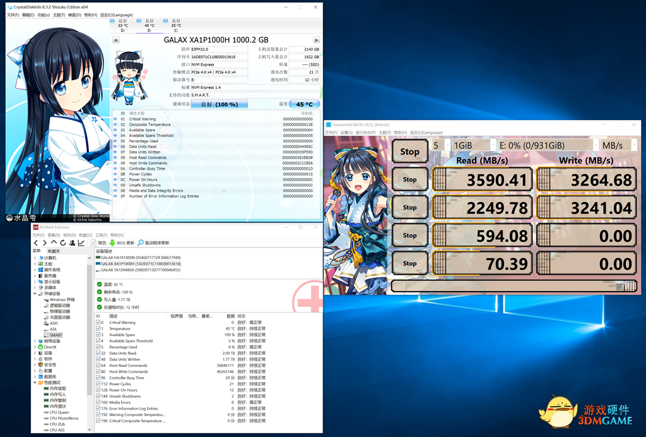The width and height of the screenshot is (646, 437).
Task: Uncheck the Critical Warning checkbox in AIDA64
Action: click(98, 323)
